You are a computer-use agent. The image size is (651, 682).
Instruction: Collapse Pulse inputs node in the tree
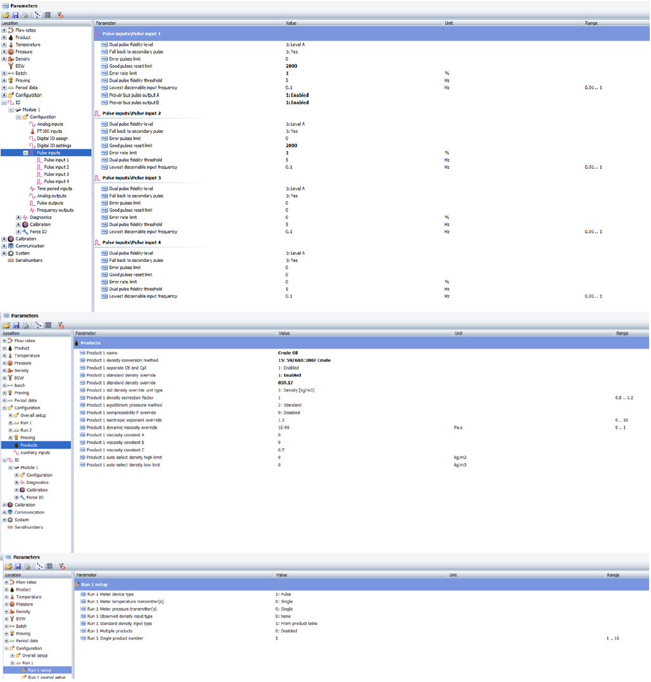click(25, 153)
